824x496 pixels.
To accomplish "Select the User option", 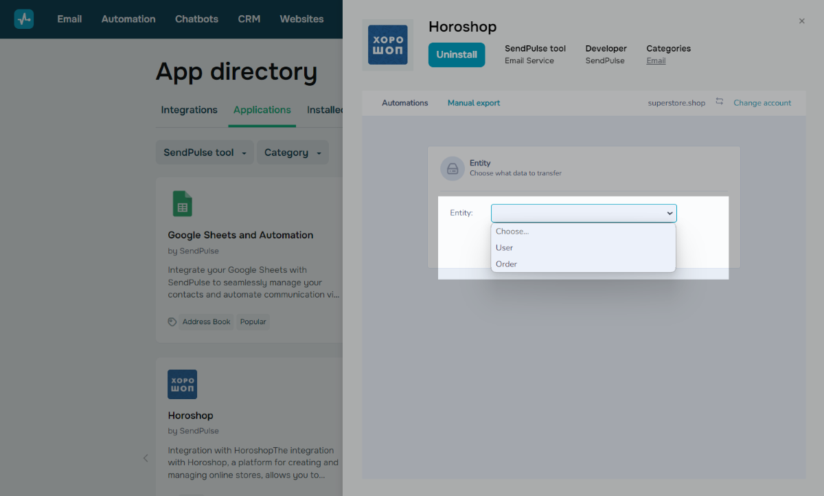I will point(583,247).
